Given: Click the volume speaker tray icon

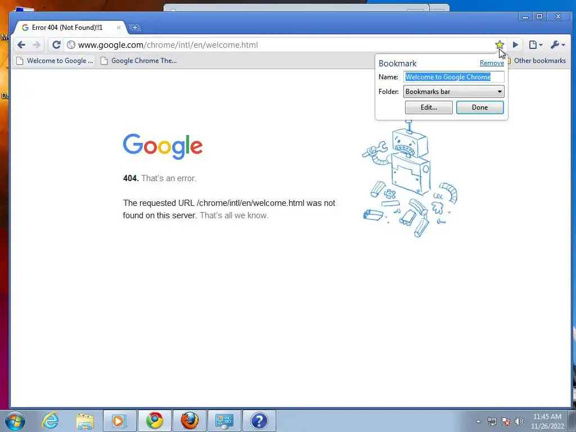Looking at the screenshot, I should coord(519,421).
